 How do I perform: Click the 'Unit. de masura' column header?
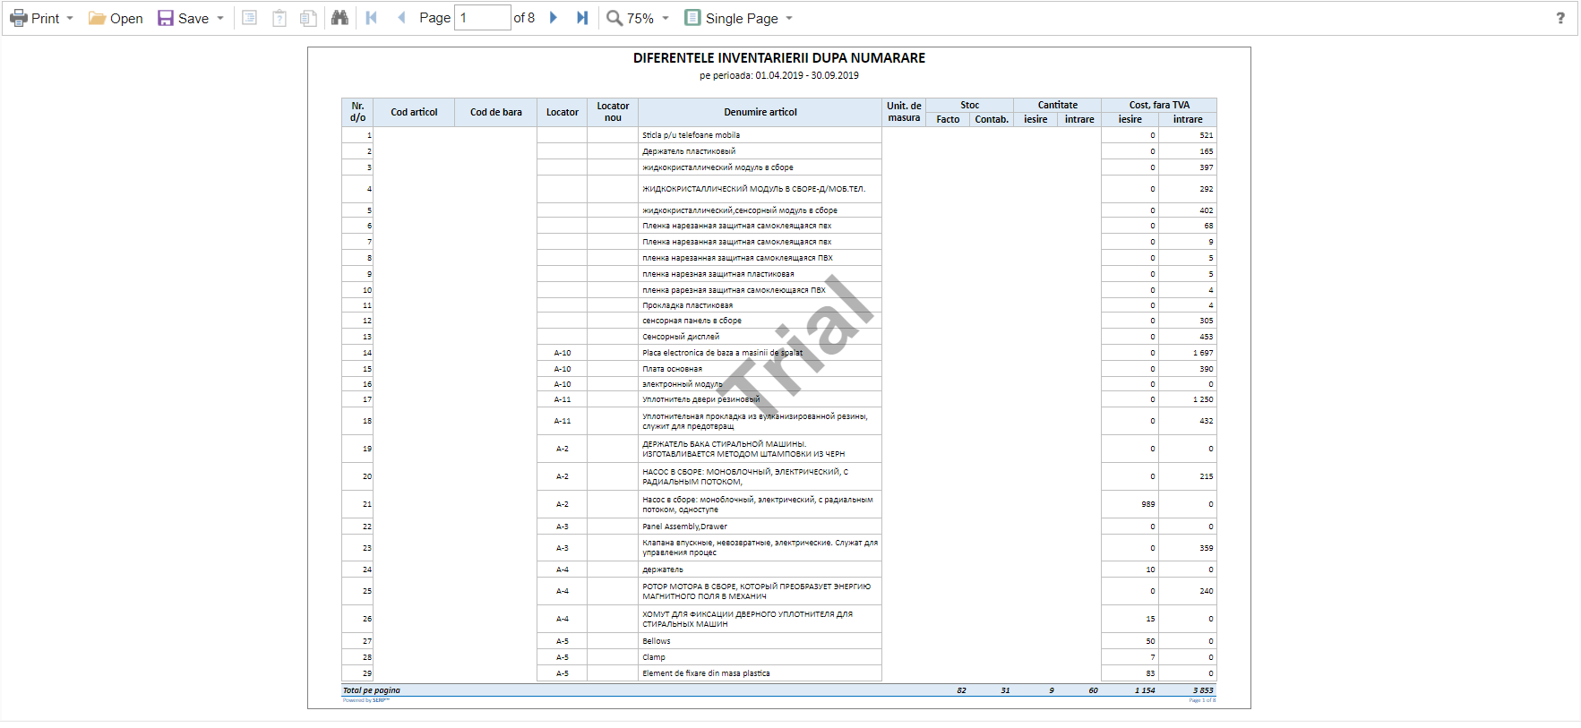904,112
